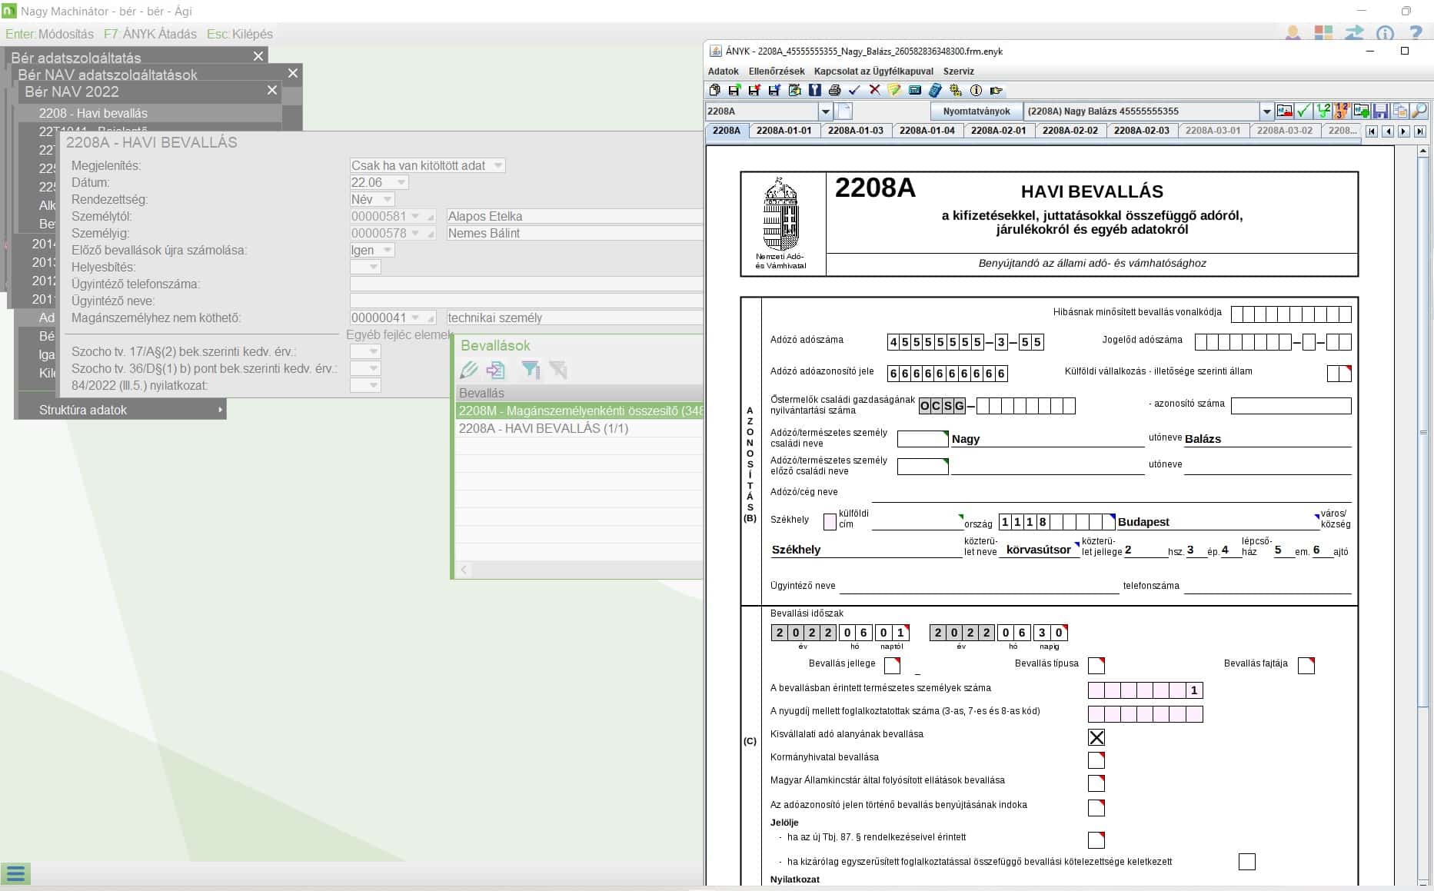Click the pencil edit icon in Bevallások
The image size is (1434, 891).
468,371
